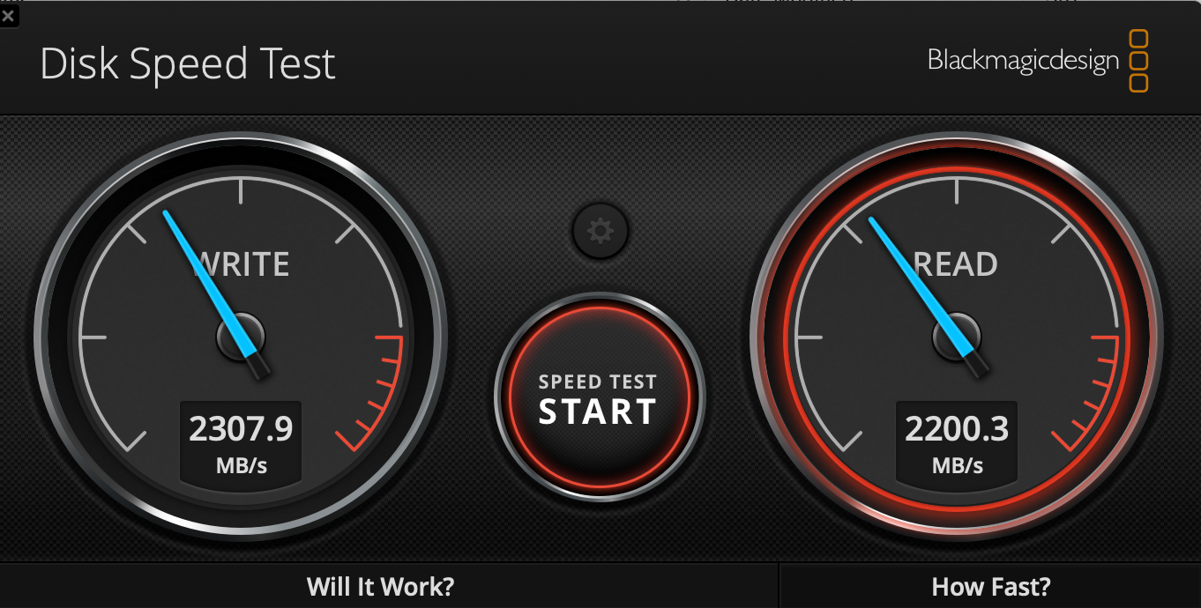Click the Blackmagicdesign orange squares logo

click(x=1138, y=61)
